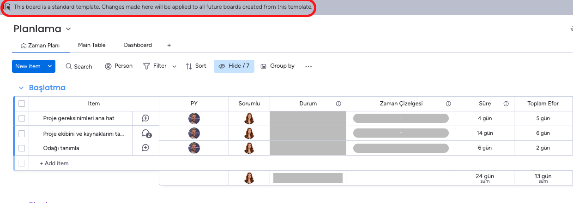Click the Süre column info icon
Image resolution: width=573 pixels, height=203 pixels.
tap(506, 104)
